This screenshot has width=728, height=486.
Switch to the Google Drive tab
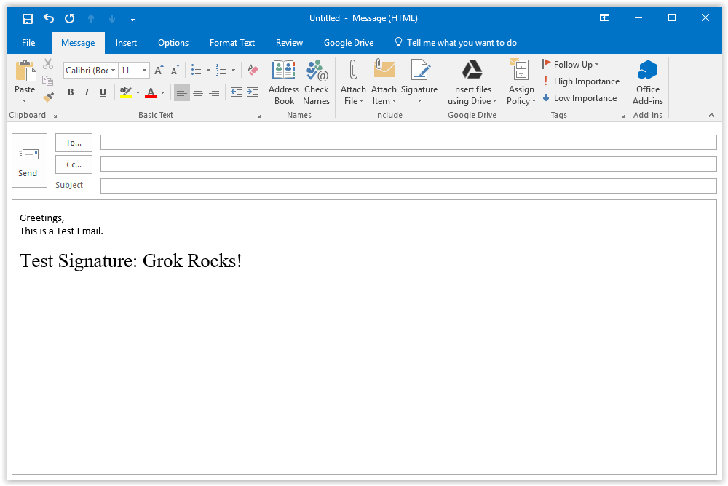(349, 43)
